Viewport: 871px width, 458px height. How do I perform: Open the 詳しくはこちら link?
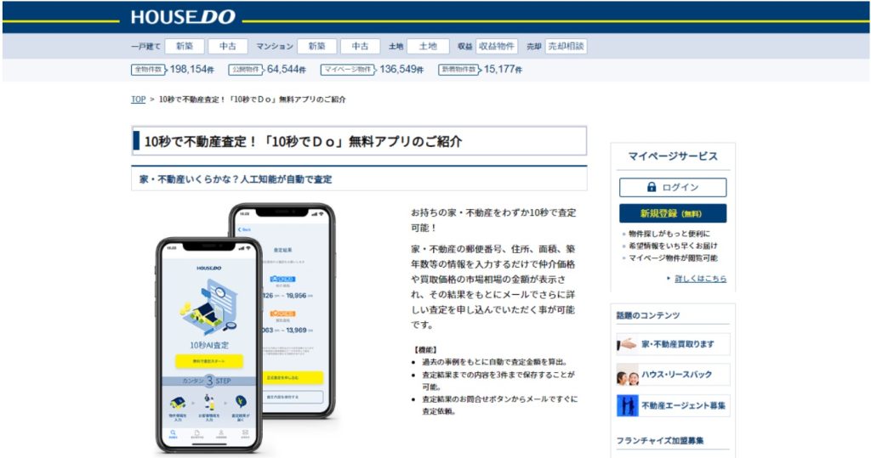[700, 279]
